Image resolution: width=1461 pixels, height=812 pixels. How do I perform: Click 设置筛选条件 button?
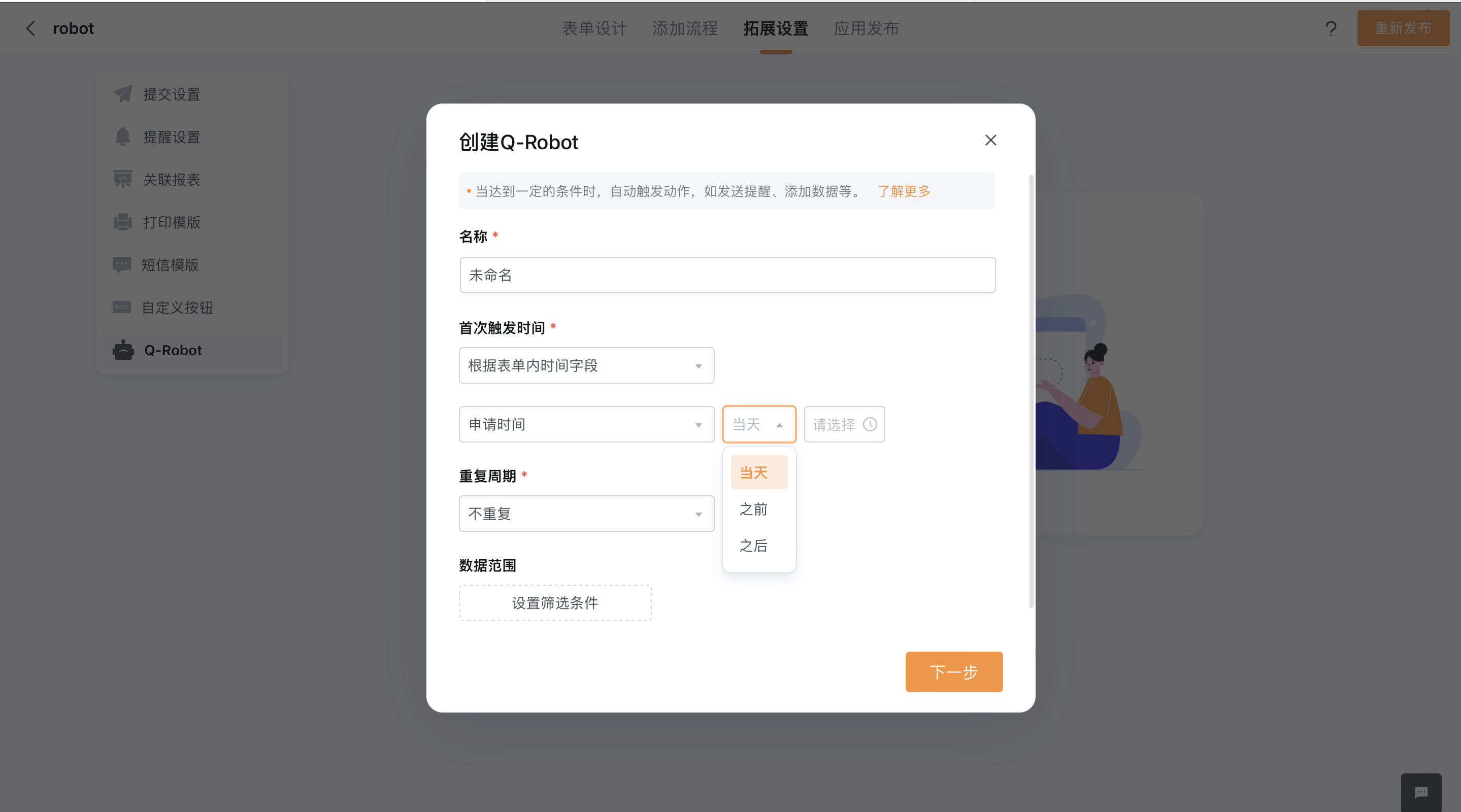[555, 603]
